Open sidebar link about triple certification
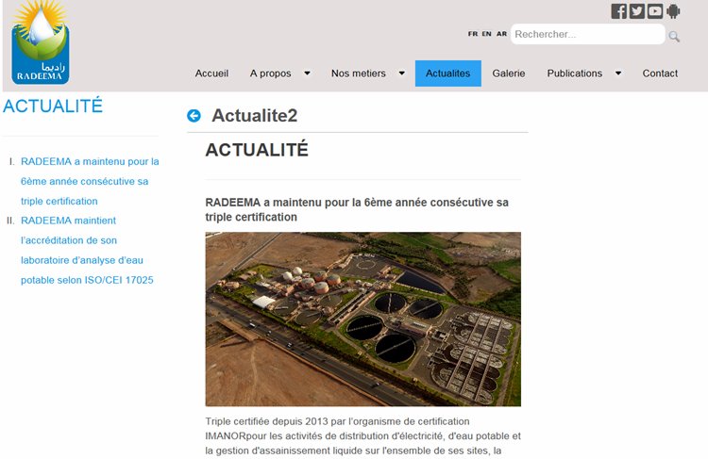 pos(89,181)
